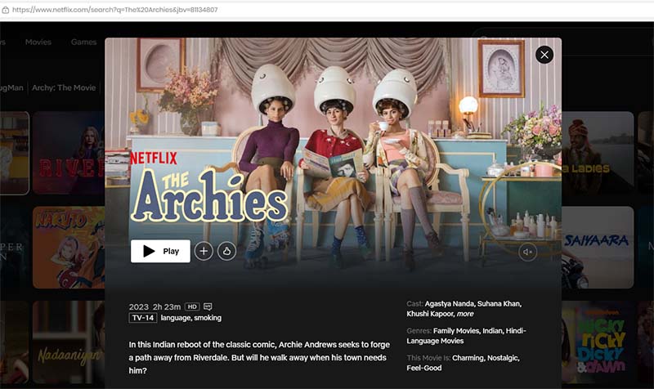Browse the Indian genre link
The width and height of the screenshot is (654, 389).
493,331
